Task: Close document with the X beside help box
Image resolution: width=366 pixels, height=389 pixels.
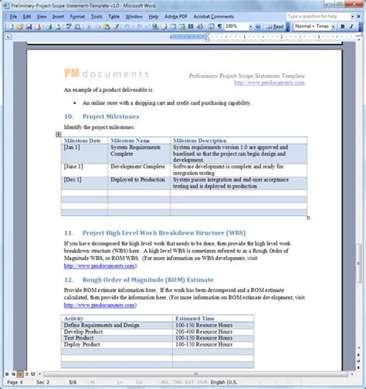Action: point(359,16)
